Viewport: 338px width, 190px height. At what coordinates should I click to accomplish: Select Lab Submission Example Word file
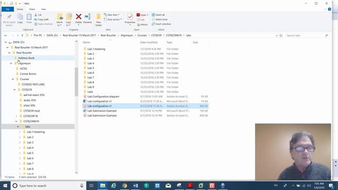146,111
